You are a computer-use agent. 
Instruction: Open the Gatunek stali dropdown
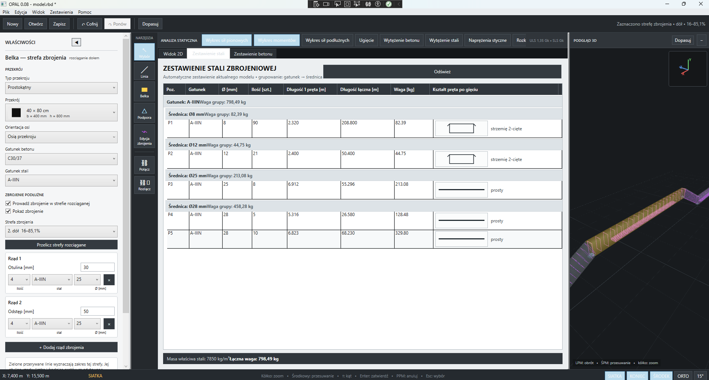61,180
